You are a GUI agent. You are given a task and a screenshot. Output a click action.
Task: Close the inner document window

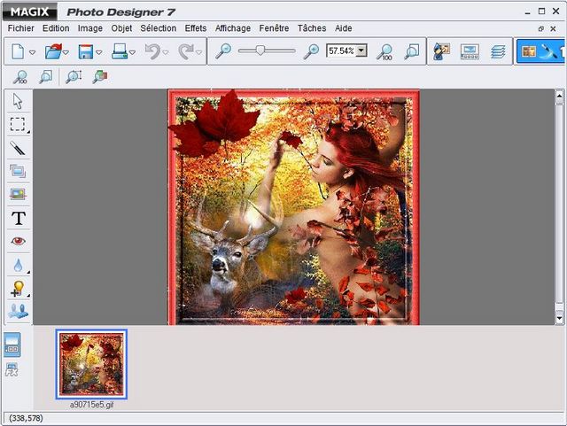coord(553,28)
